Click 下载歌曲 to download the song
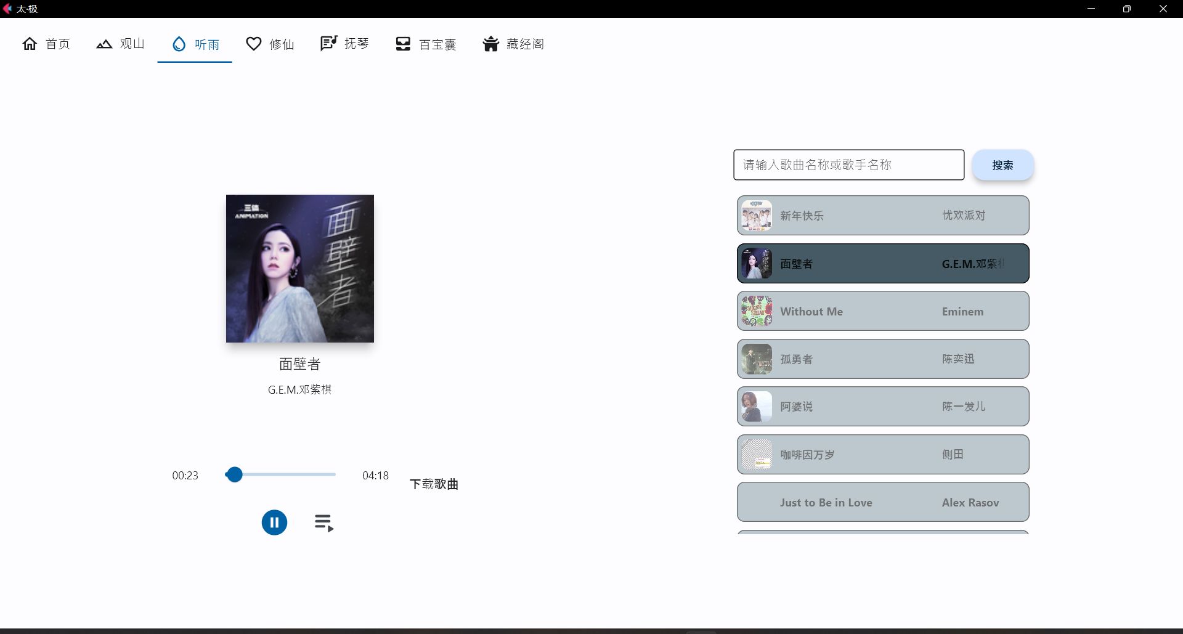Screen dimensions: 1183x634 pyautogui.click(x=434, y=484)
